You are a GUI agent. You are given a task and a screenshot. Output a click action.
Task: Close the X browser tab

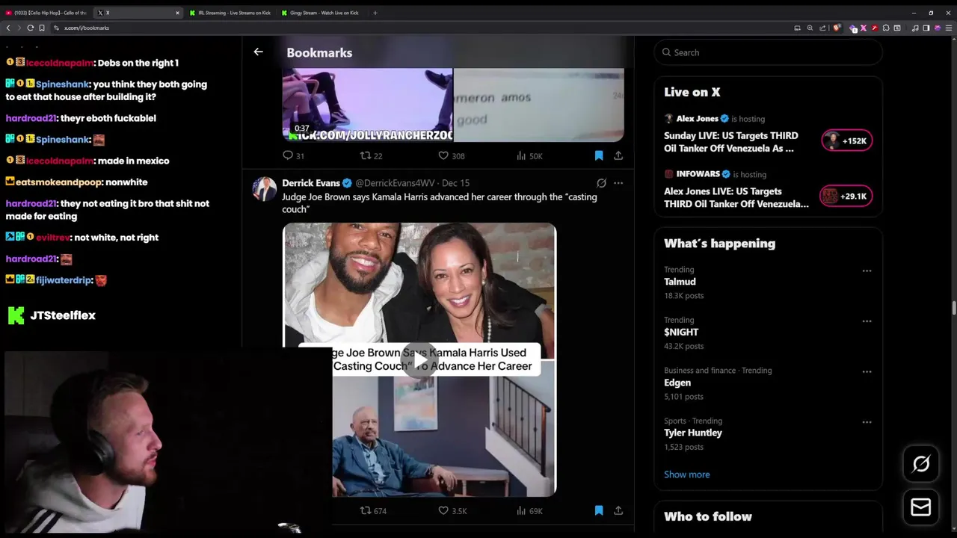177,13
